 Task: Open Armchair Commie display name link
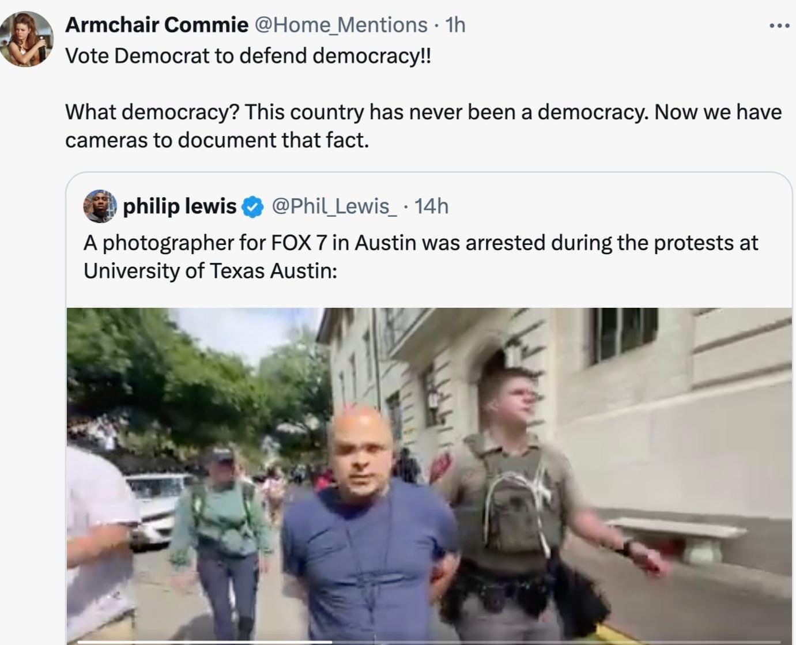point(157,25)
